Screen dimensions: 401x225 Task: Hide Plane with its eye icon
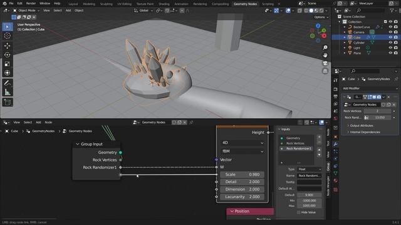click(x=390, y=53)
